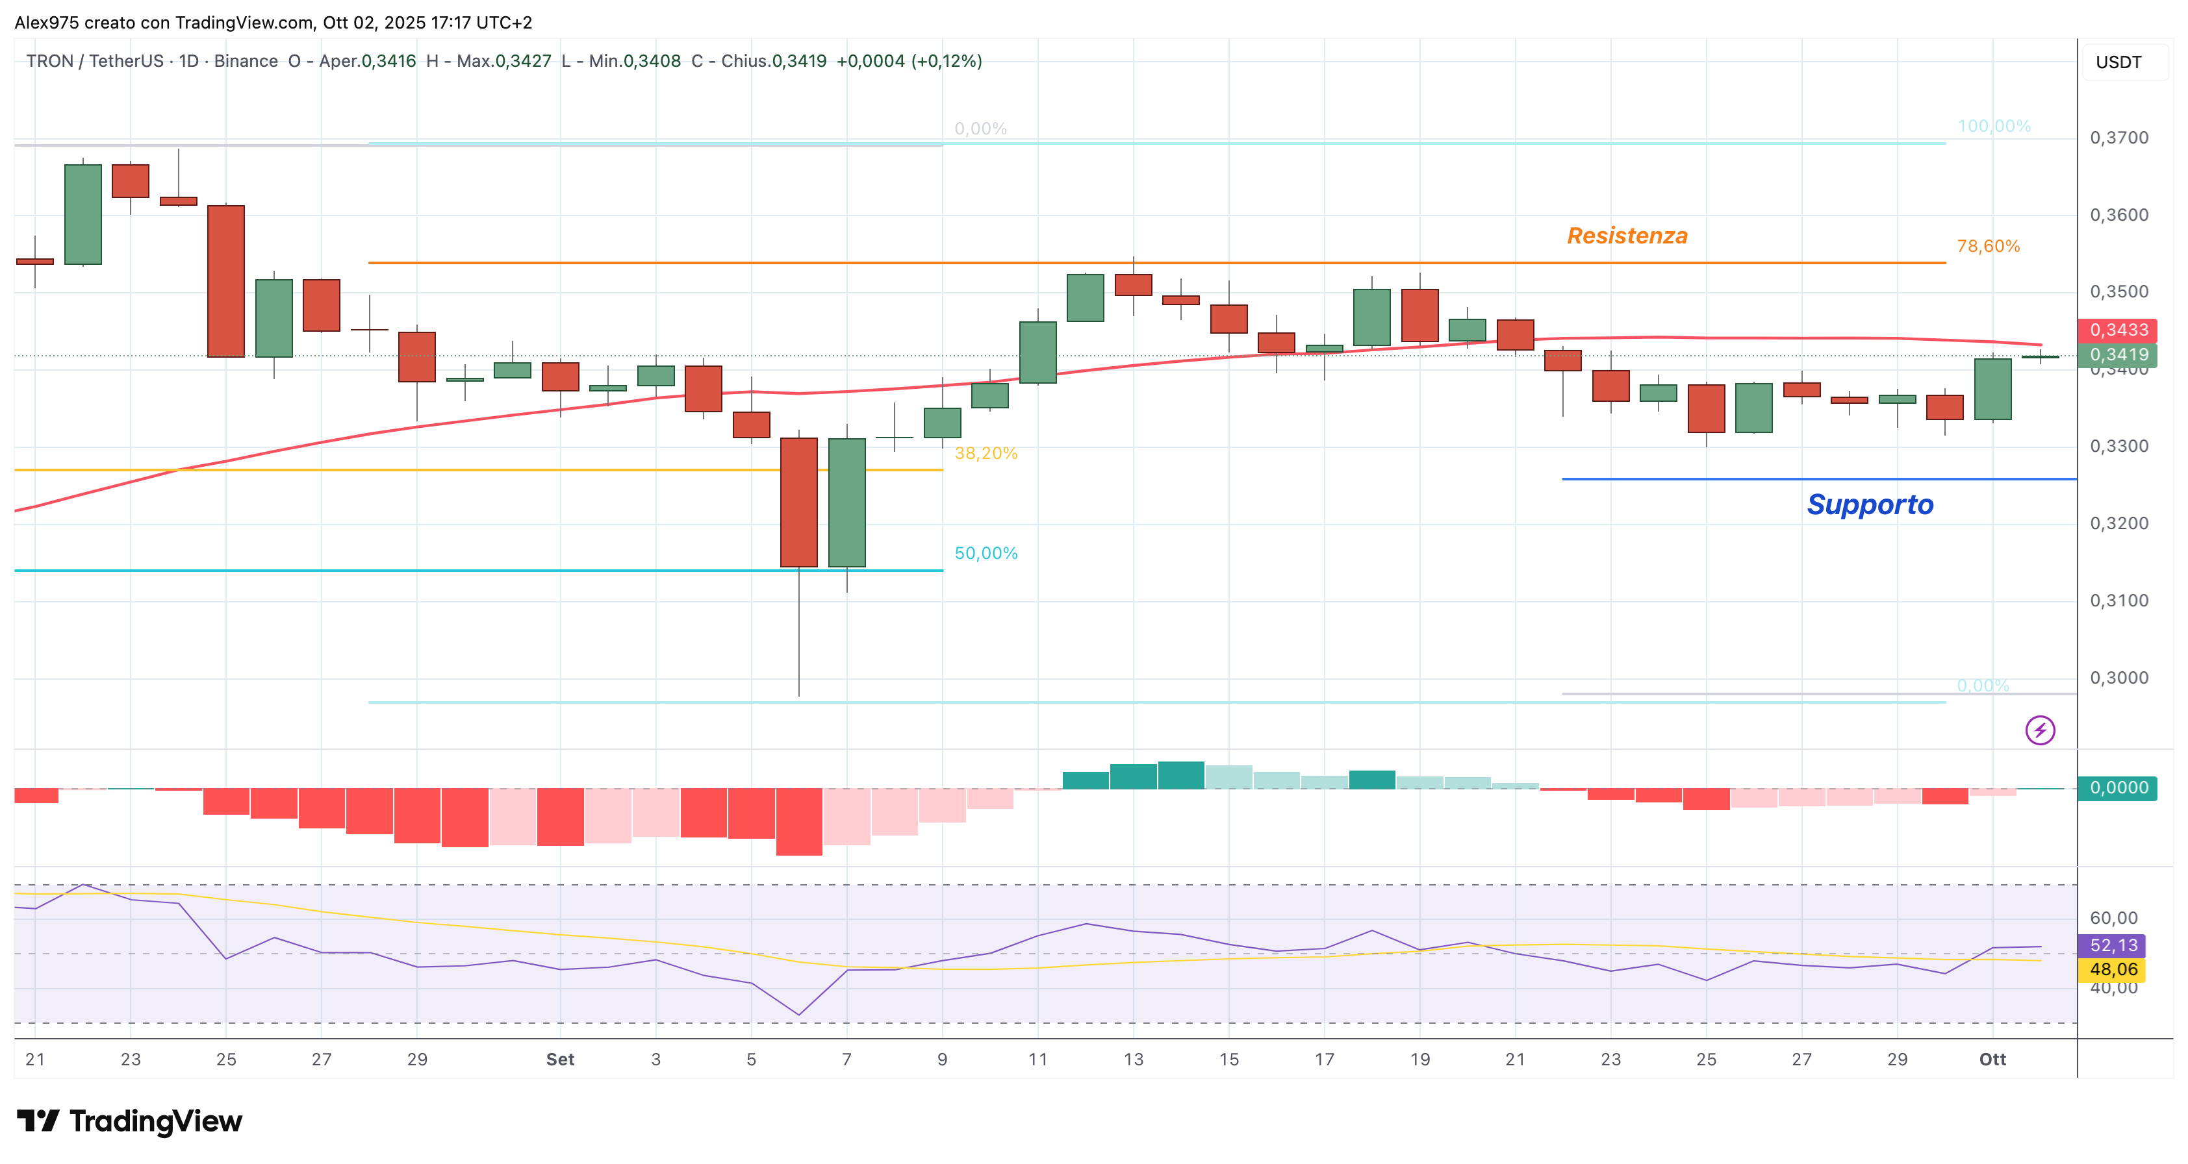The width and height of the screenshot is (2188, 1164).
Task: Click the USDT currency label
Action: click(x=2118, y=62)
